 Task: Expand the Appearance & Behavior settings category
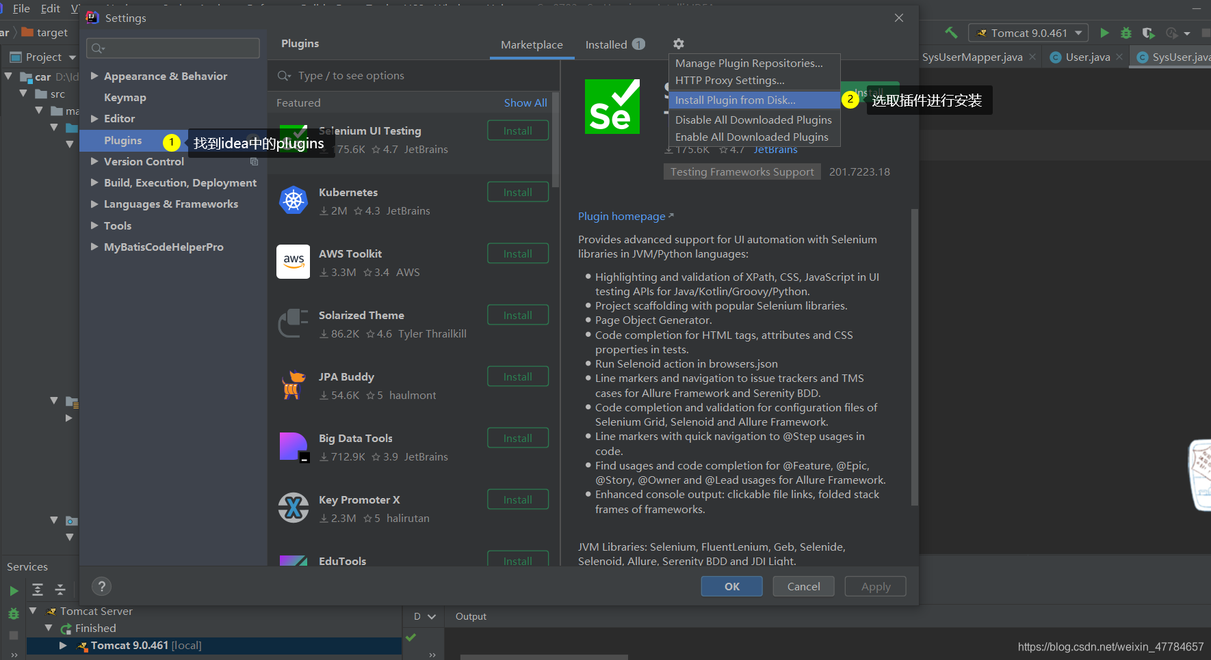pyautogui.click(x=94, y=76)
